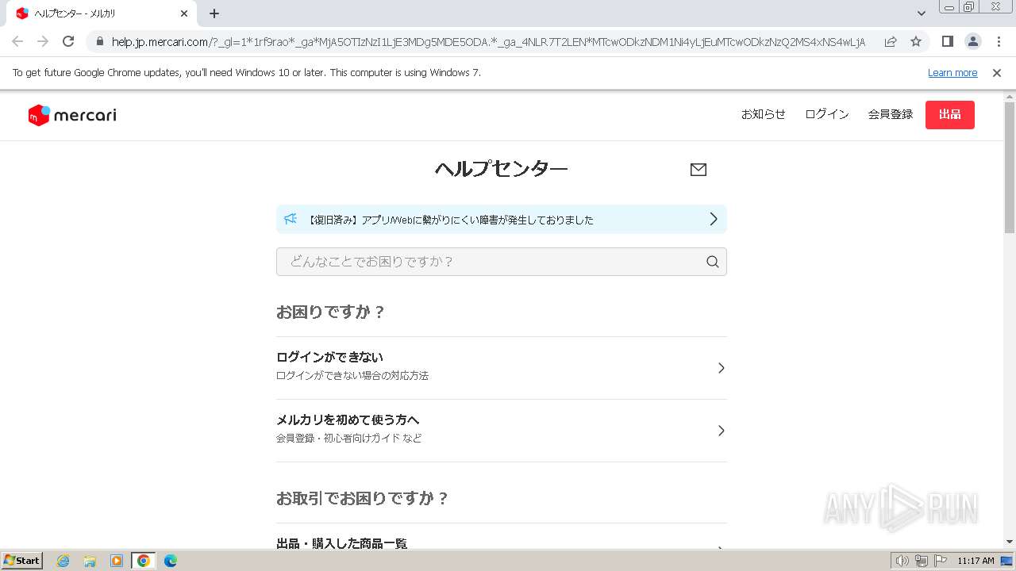This screenshot has width=1016, height=571.
Task: Go forward using browser forward arrow
Action: (43, 41)
